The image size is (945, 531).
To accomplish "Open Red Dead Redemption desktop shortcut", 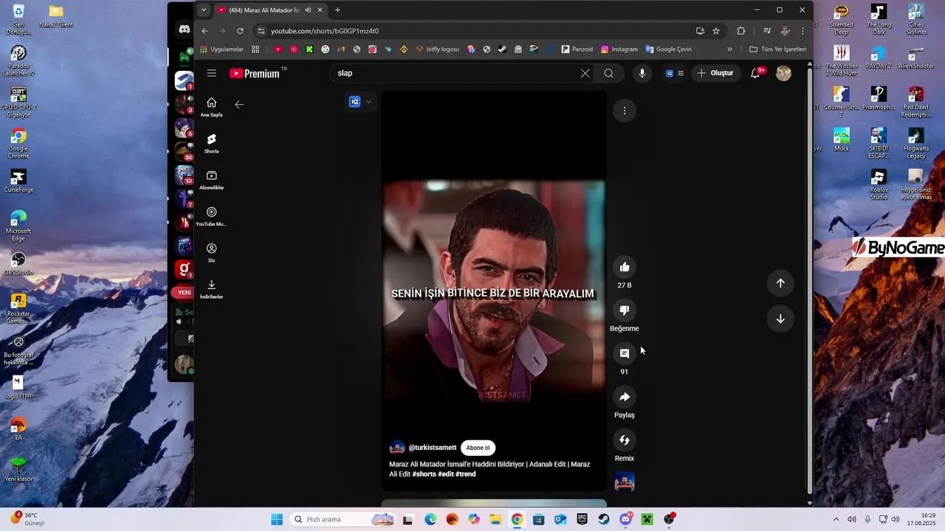I will (916, 103).
